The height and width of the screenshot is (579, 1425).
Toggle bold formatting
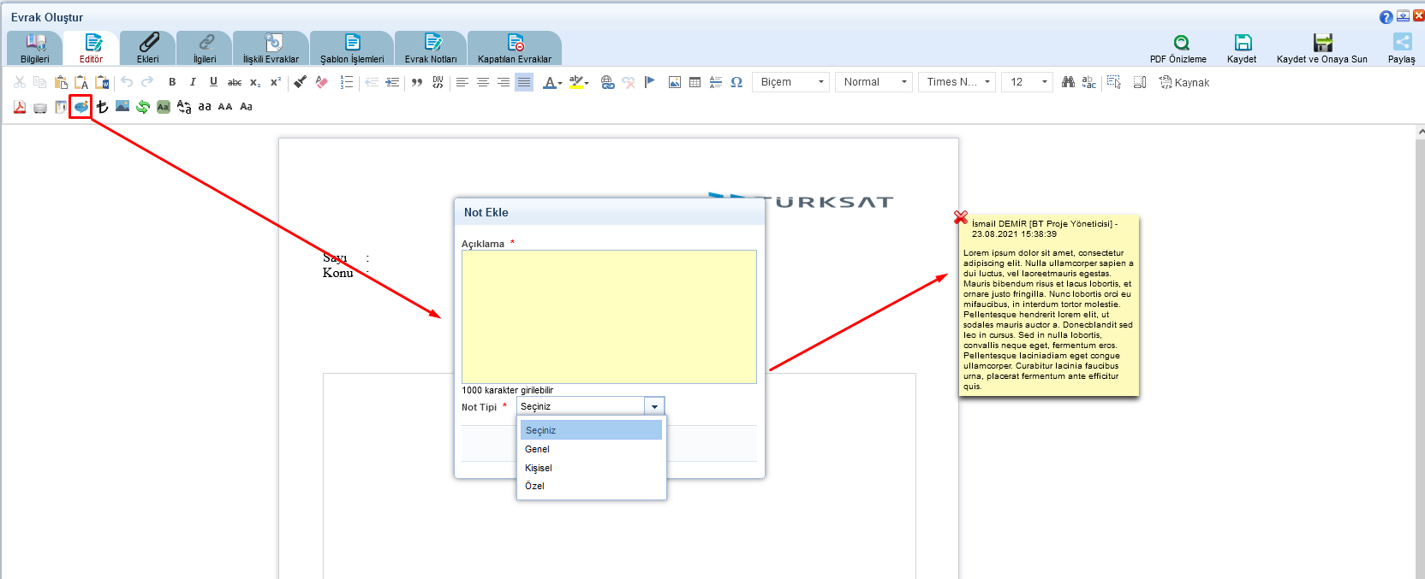[x=172, y=82]
